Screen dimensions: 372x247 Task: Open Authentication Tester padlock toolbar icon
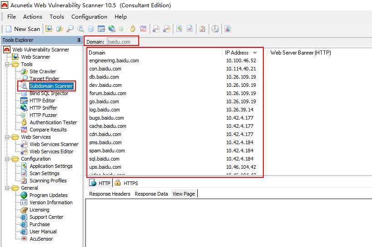click(133, 29)
